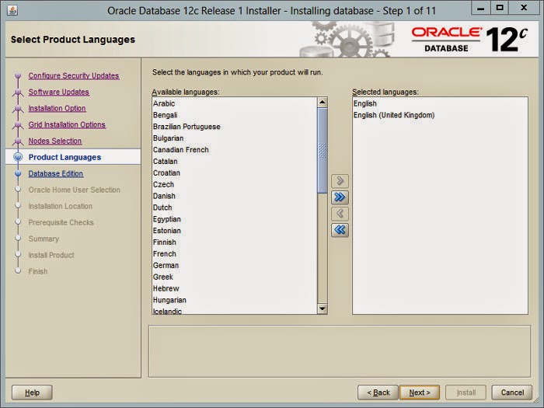Viewport: 544px width, 408px height.
Task: Open the Installation Option step
Action: click(x=57, y=108)
